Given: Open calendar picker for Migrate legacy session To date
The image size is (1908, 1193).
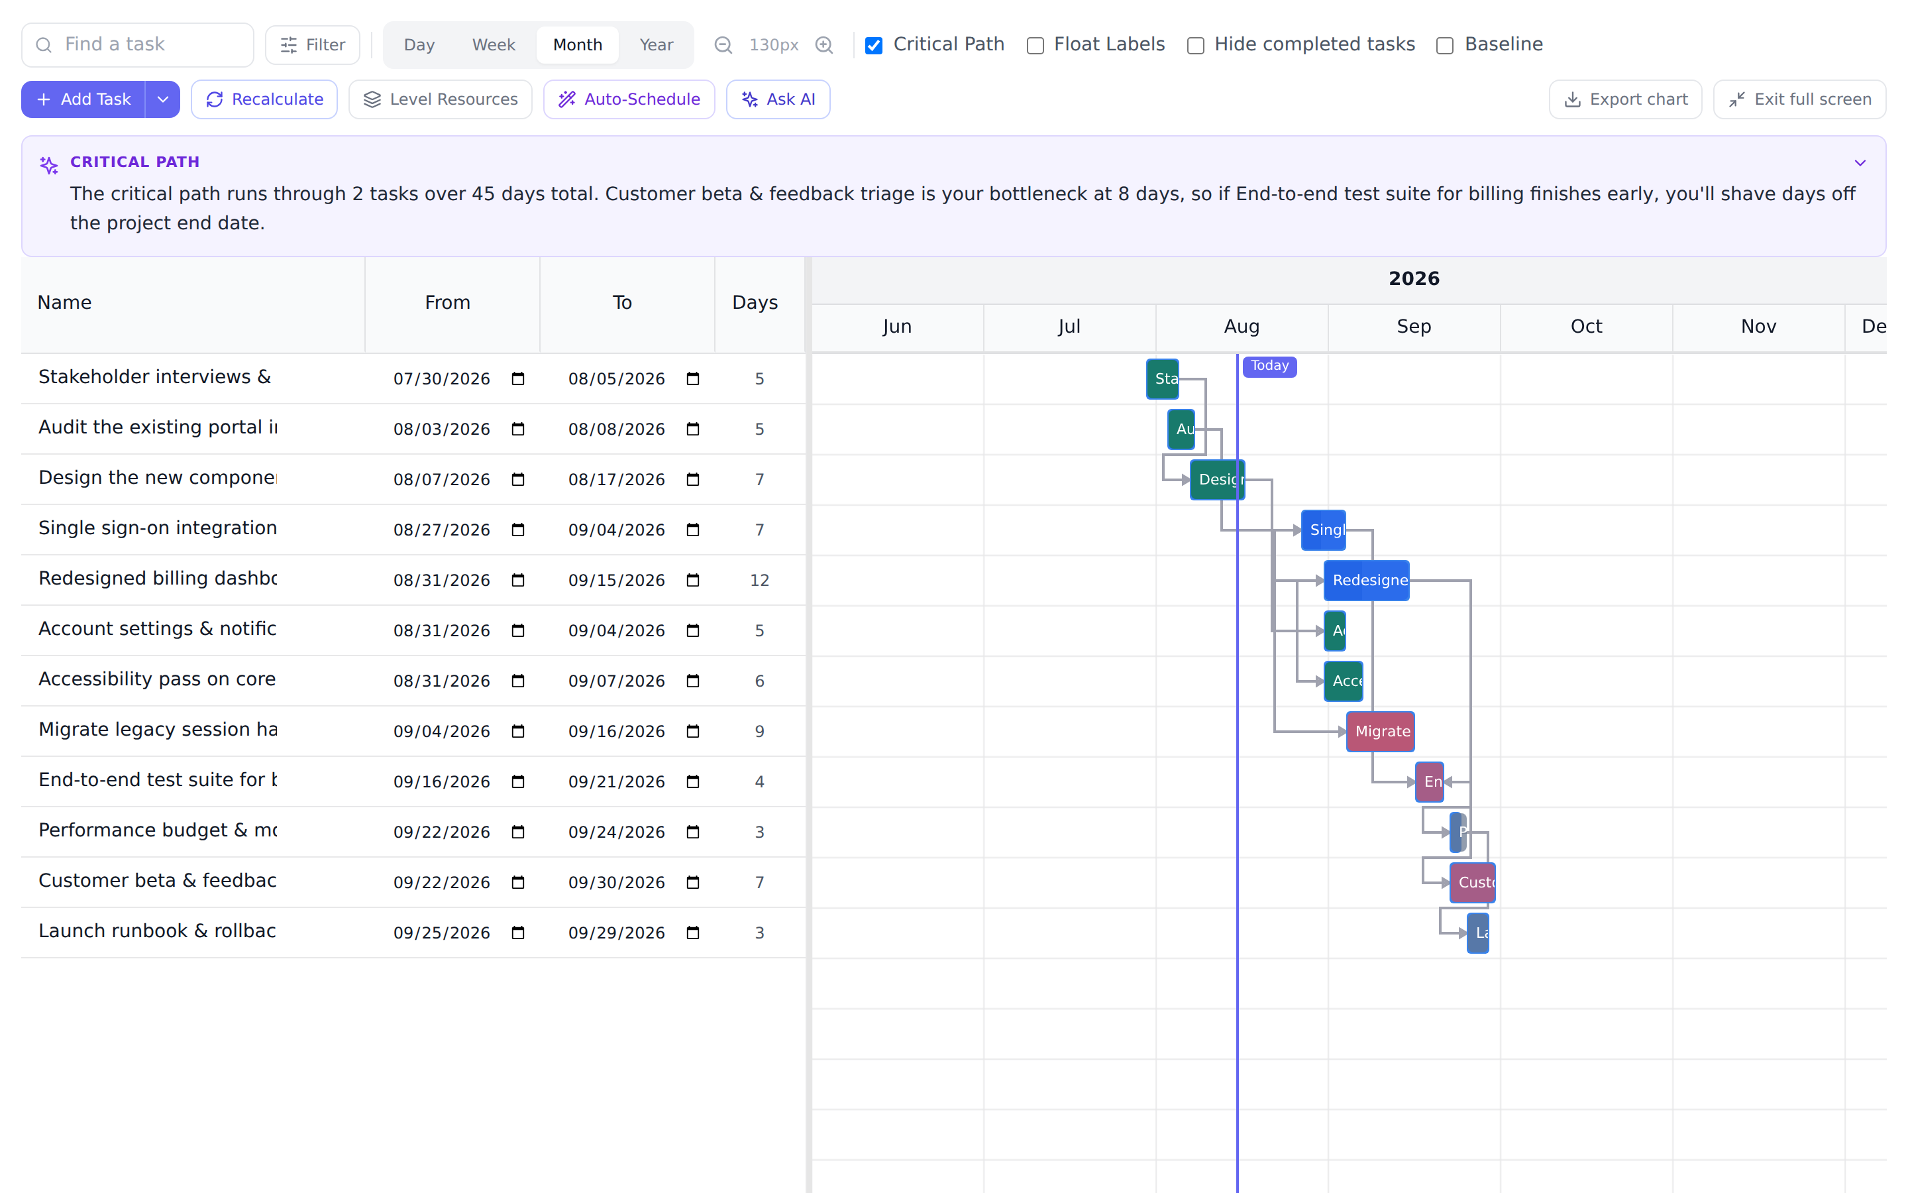Looking at the screenshot, I should (x=693, y=732).
